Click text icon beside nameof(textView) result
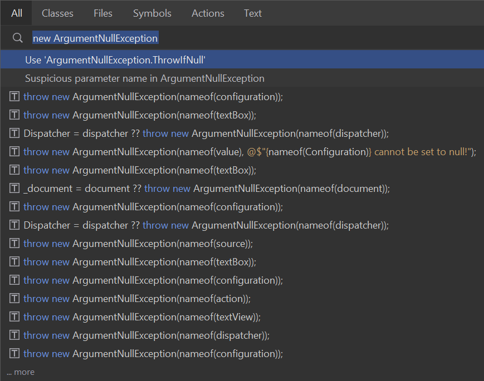This screenshot has width=484, height=381. click(x=15, y=317)
